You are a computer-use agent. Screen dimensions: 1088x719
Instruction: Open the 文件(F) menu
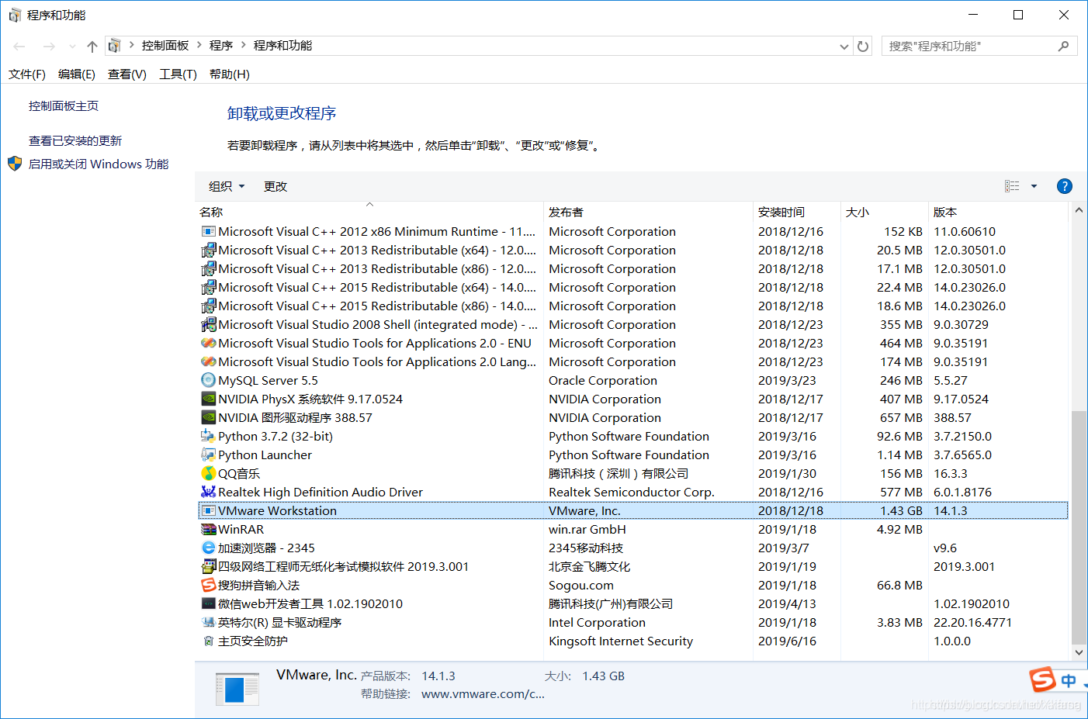pos(27,74)
